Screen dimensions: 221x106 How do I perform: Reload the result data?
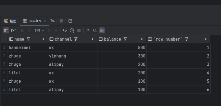65,30
